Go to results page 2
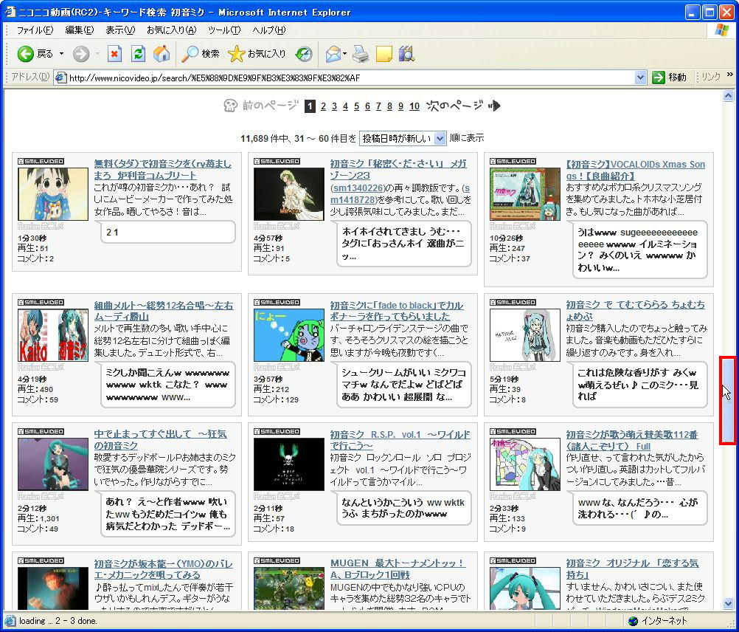This screenshot has height=632, width=739. pos(323,106)
